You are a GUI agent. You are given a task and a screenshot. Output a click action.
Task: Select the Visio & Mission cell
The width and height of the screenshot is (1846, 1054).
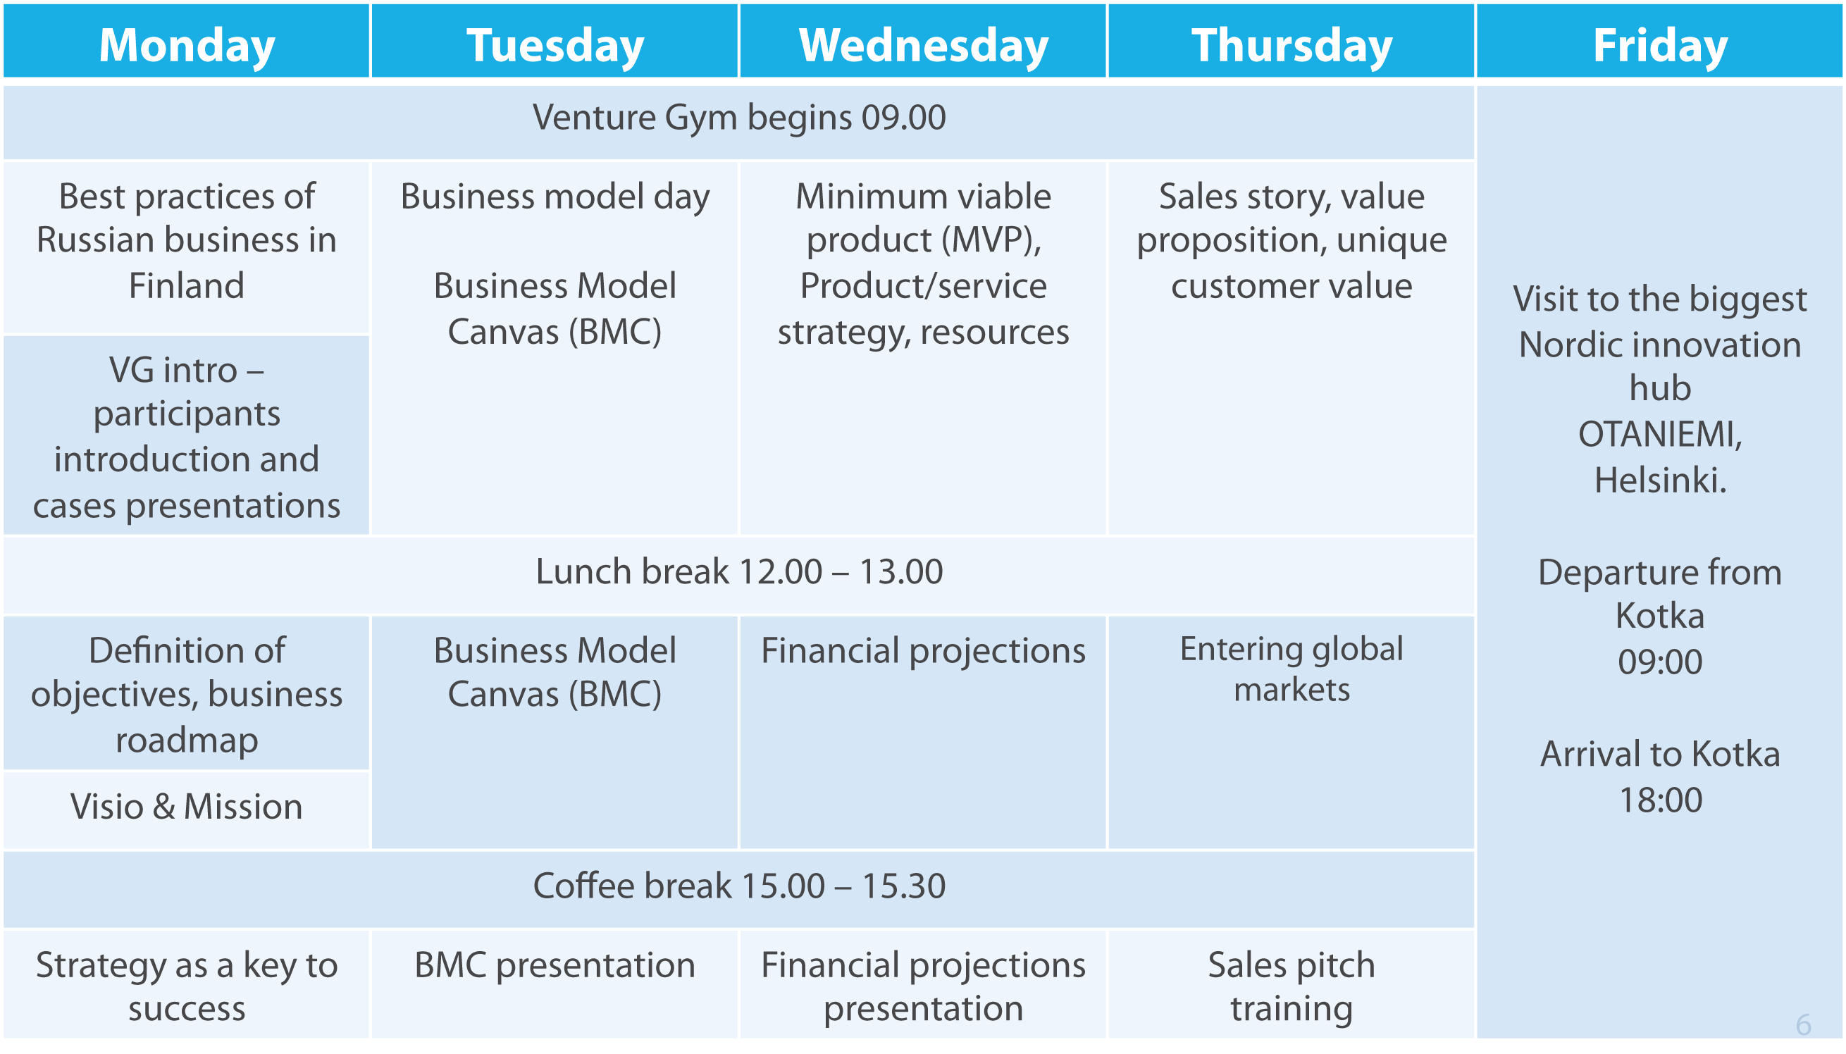[x=186, y=810]
